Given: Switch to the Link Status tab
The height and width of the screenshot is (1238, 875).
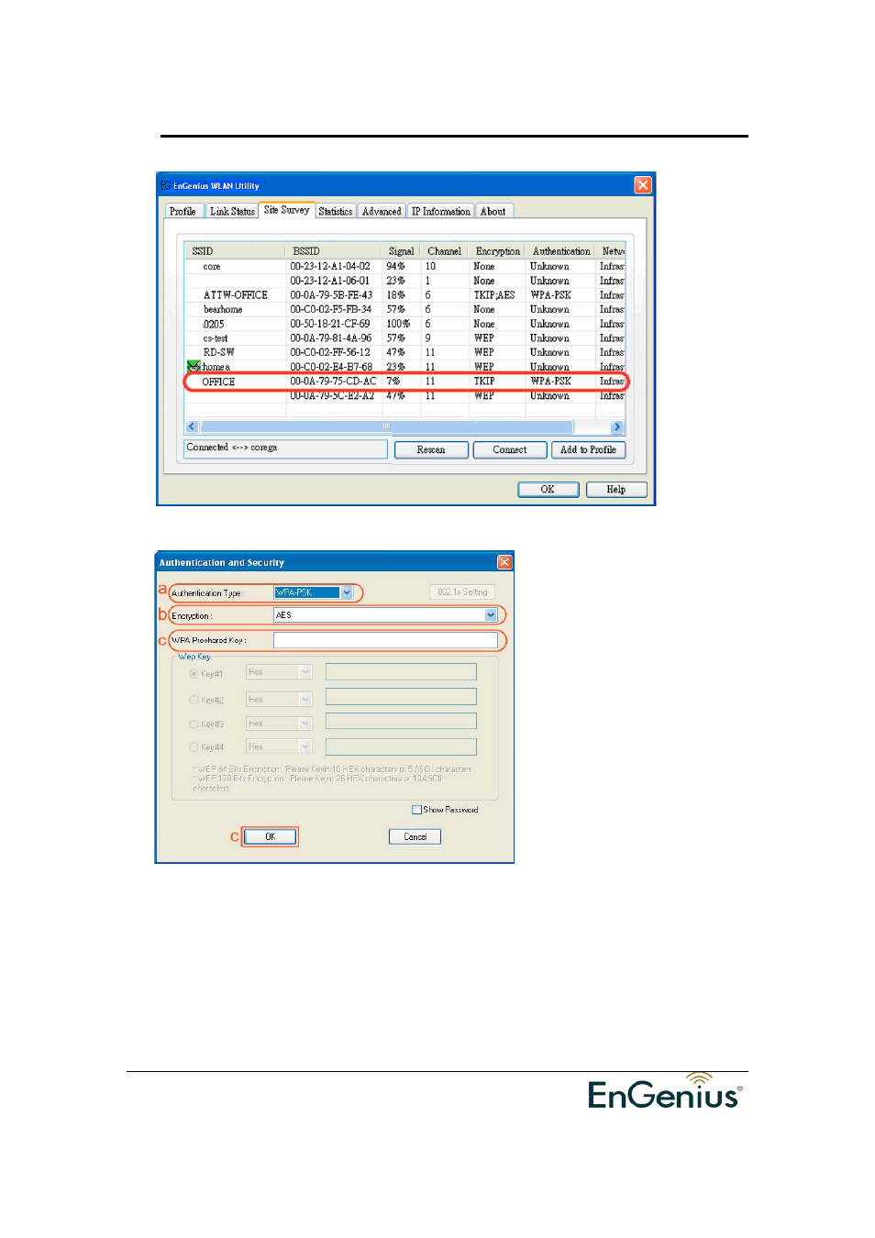Looking at the screenshot, I should [232, 211].
